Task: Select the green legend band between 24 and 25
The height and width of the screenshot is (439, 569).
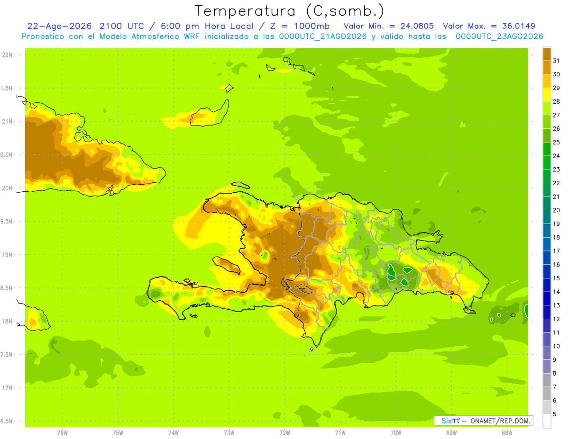Action: (547, 149)
